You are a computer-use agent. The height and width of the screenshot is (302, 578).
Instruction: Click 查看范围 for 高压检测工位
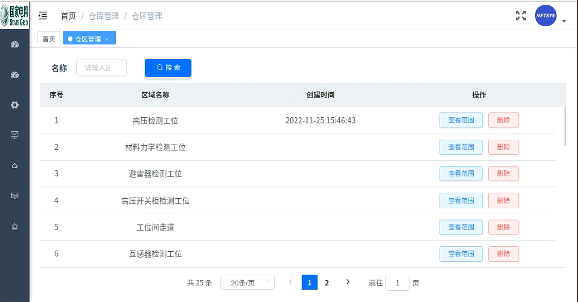point(461,120)
